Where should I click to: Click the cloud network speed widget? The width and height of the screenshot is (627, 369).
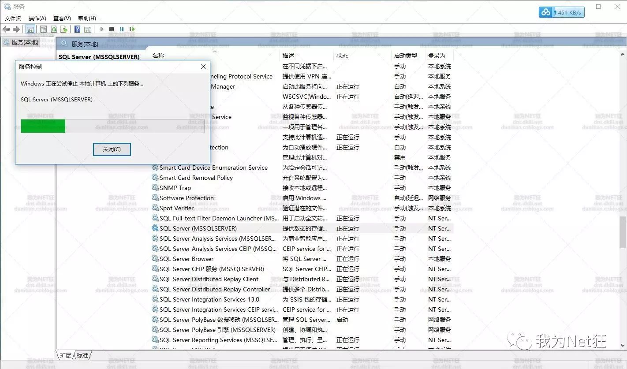[x=561, y=12]
